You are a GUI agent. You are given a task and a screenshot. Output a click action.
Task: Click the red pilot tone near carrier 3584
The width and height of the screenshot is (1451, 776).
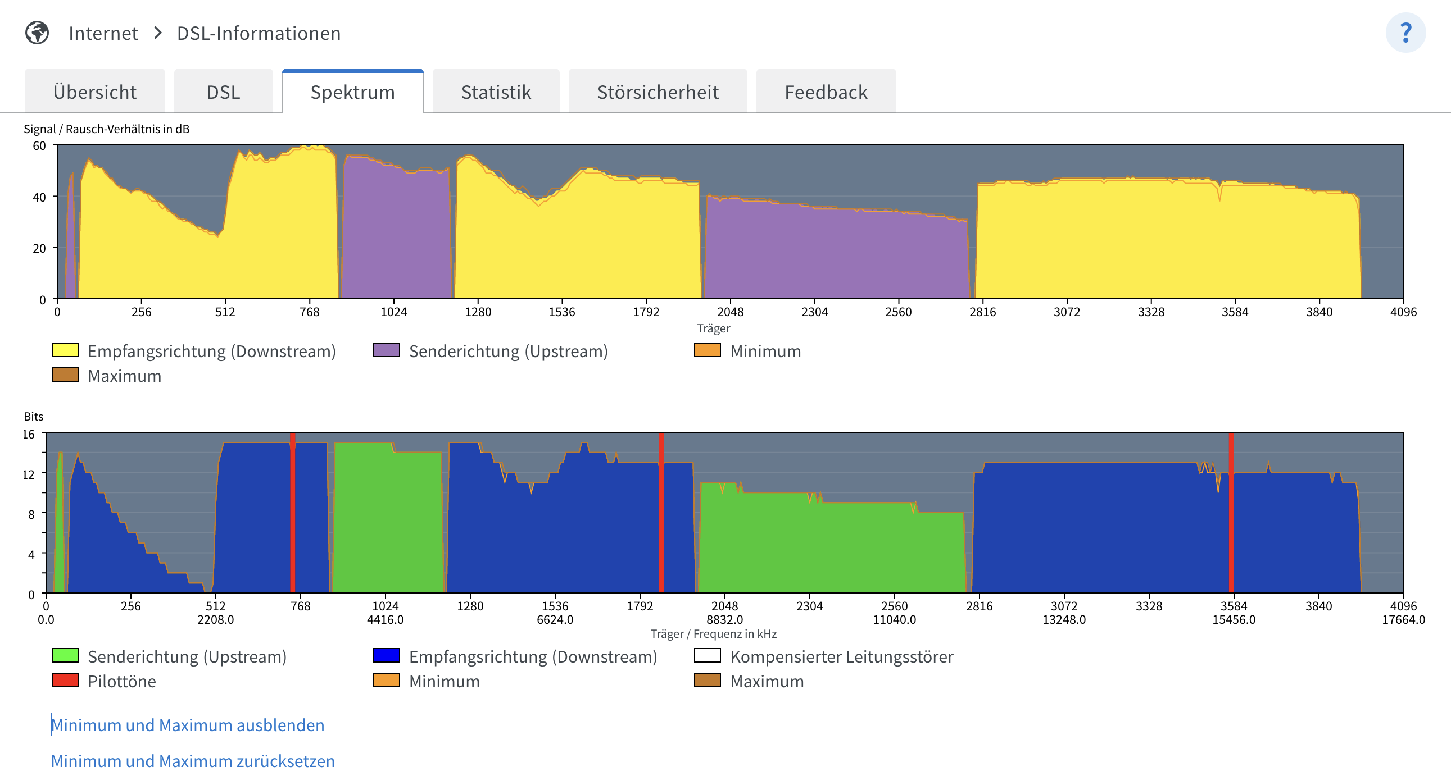coord(1231,512)
